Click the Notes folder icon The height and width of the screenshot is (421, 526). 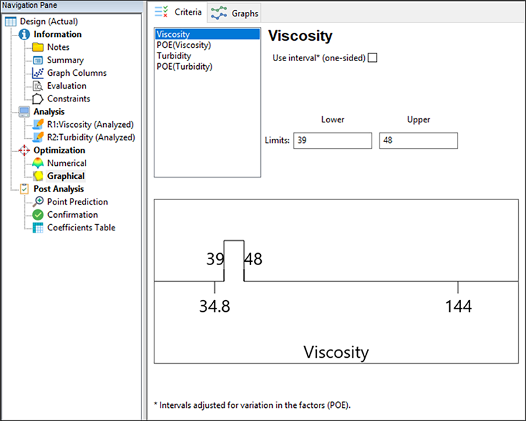(x=37, y=47)
